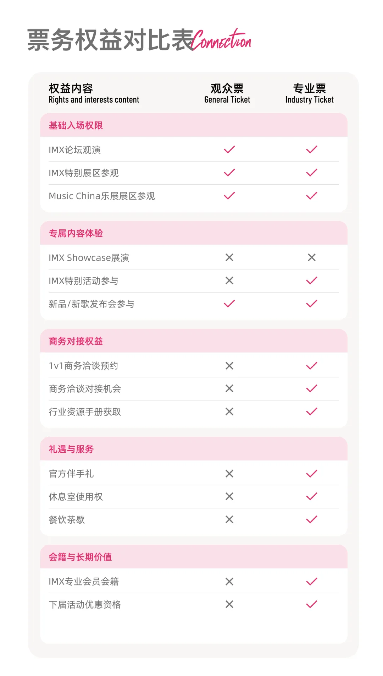Viewport: 383px width, 676px height.
Task: Click General Ticket cross for 官方伴手礼
Action: (229, 474)
